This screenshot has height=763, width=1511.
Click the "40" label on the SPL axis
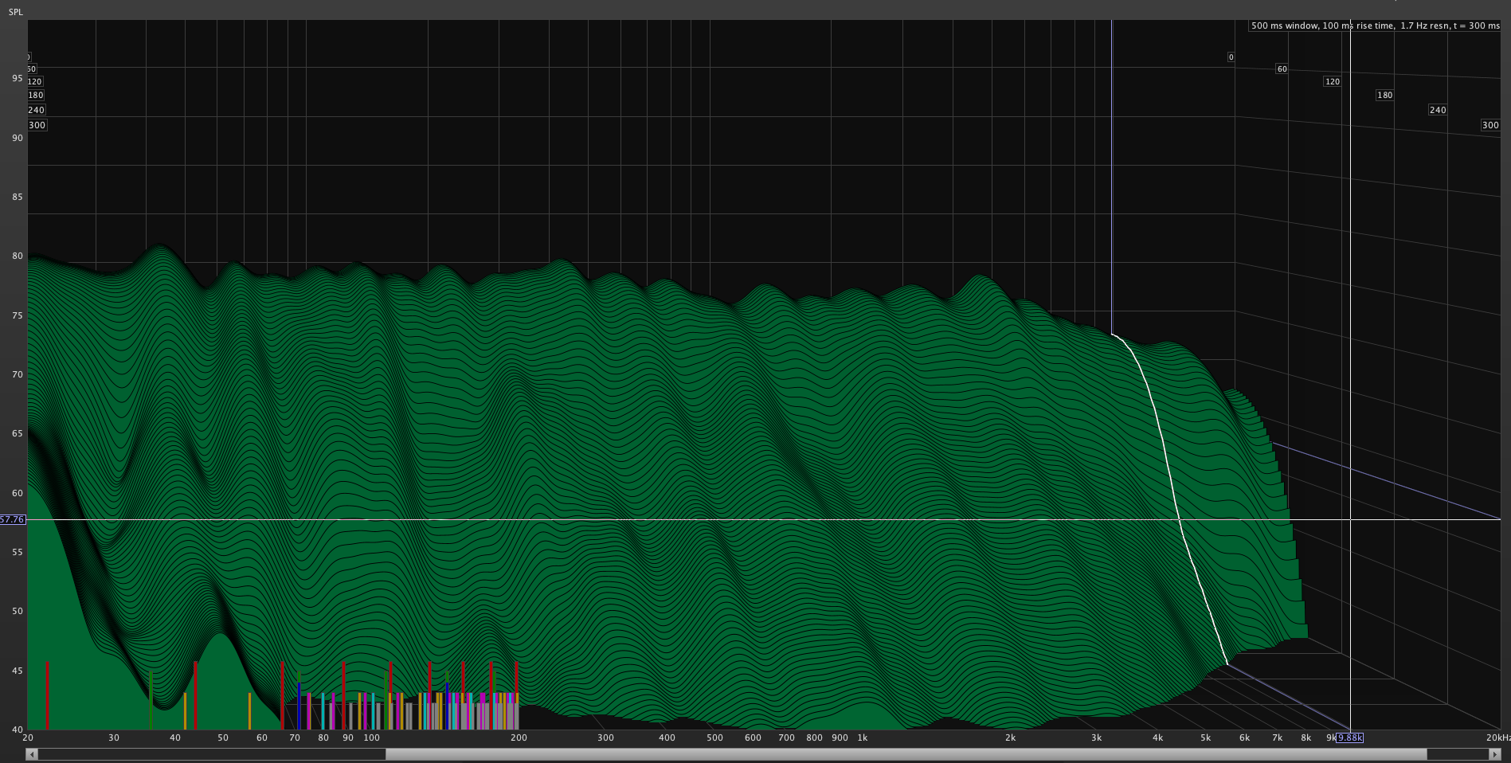18,730
